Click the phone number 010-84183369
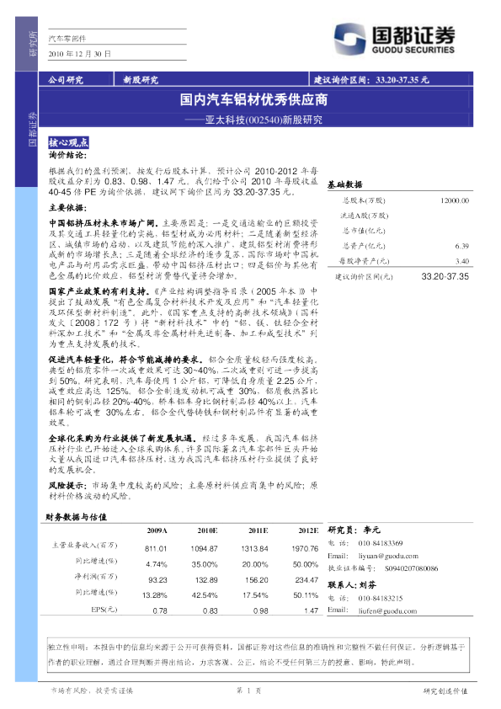Image resolution: width=501 pixels, height=709 pixels. click(381, 543)
